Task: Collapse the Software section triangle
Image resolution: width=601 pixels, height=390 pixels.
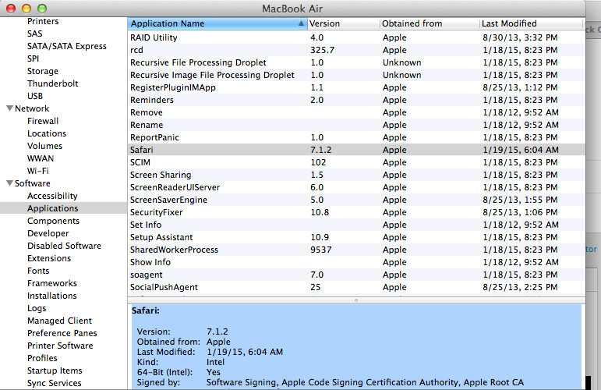Action: point(10,183)
